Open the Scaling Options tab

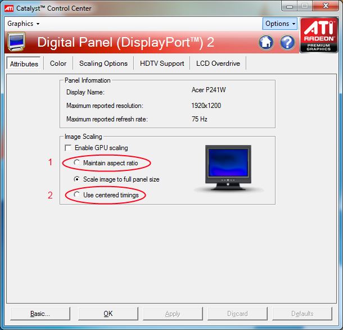tap(103, 64)
